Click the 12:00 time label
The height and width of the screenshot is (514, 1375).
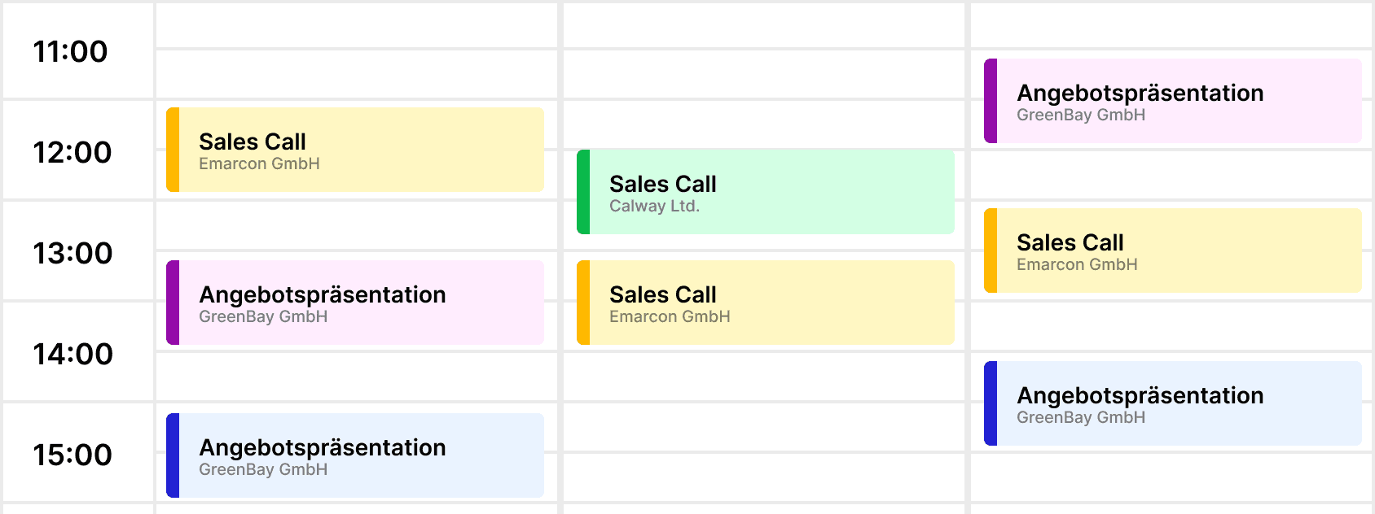(x=72, y=152)
